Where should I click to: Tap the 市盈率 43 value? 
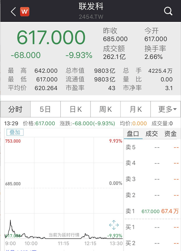coord(112,88)
